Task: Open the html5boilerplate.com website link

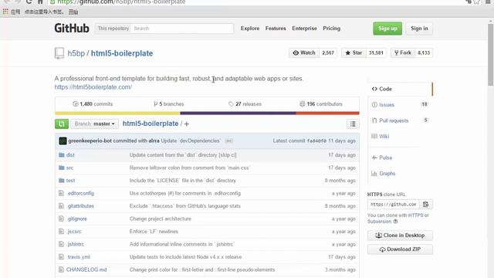Action: (93, 87)
